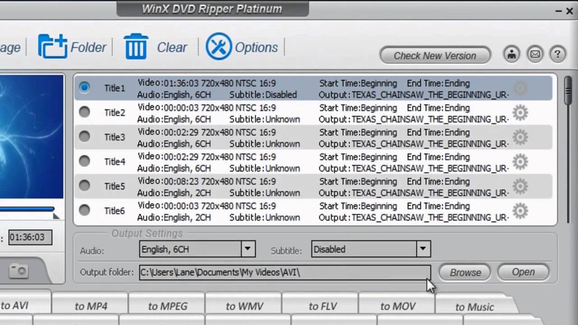Open settings gear for Title4
The height and width of the screenshot is (325, 578).
click(520, 162)
